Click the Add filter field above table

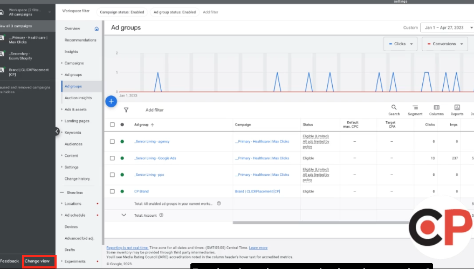pyautogui.click(x=154, y=110)
